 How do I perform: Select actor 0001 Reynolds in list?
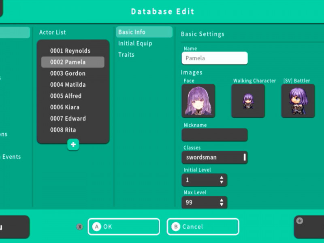point(70,51)
